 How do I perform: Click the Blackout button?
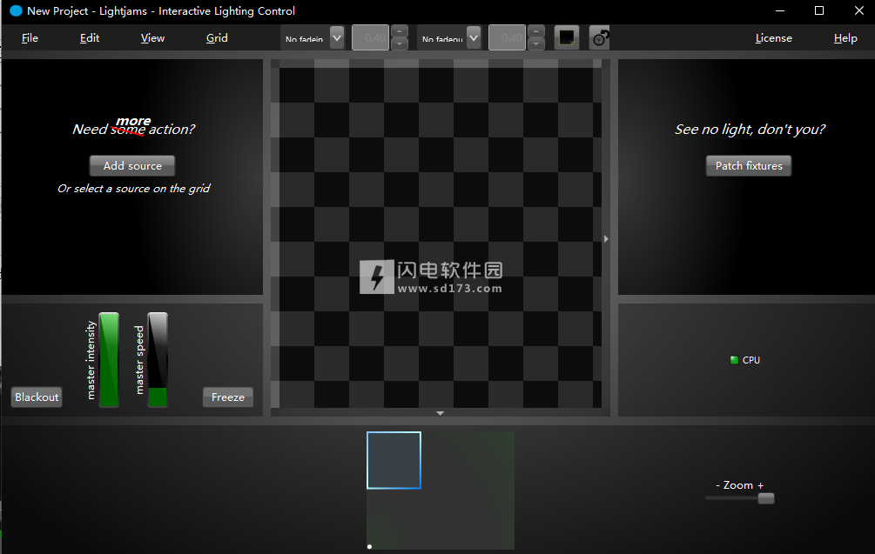(x=37, y=397)
